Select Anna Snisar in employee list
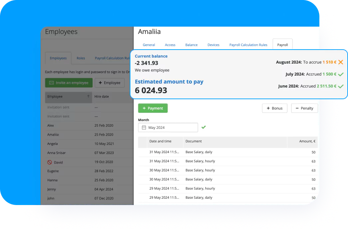The height and width of the screenshot is (229, 348). [x=57, y=153]
